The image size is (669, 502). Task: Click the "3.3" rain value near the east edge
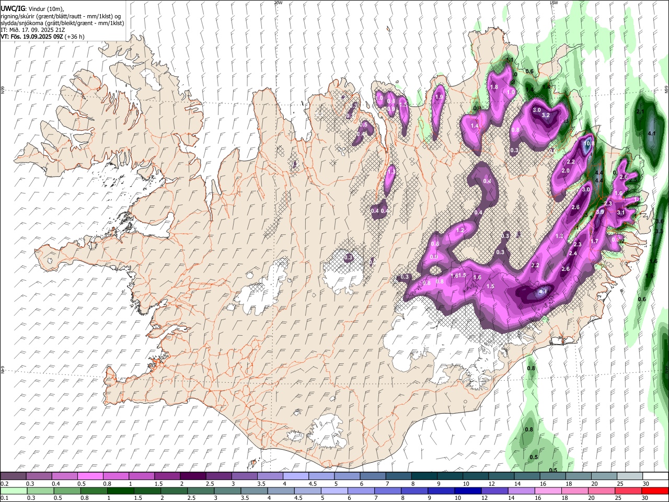click(x=659, y=231)
